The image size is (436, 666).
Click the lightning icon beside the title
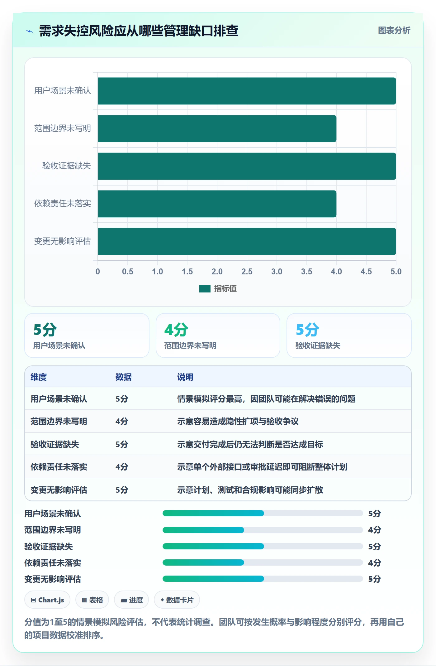point(30,31)
